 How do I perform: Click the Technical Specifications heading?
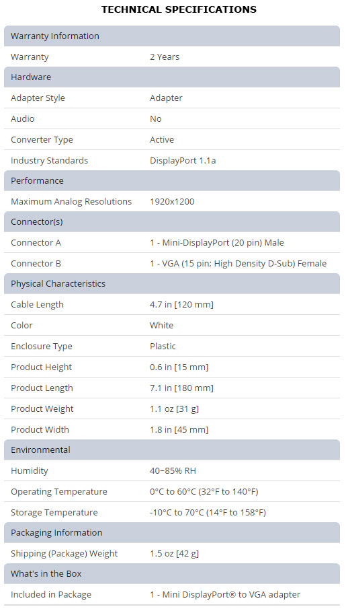(179, 9)
